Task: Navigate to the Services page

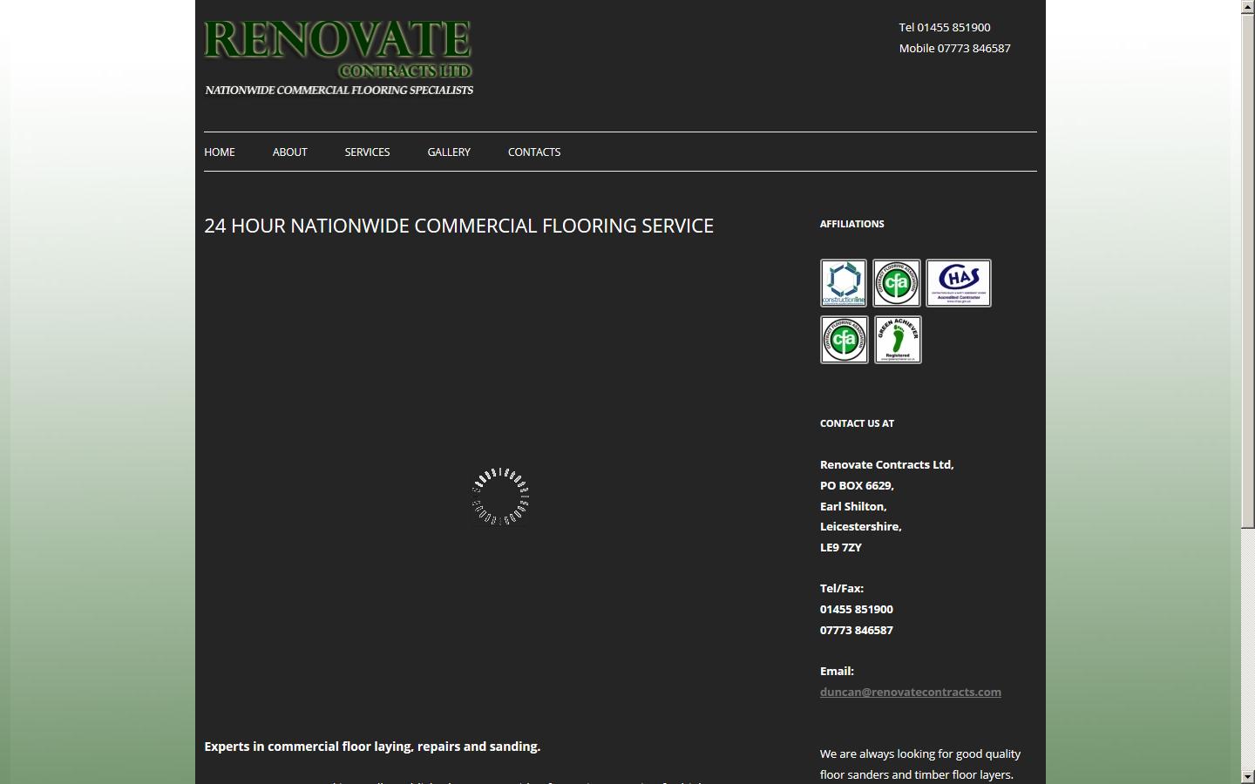Action: [367, 152]
